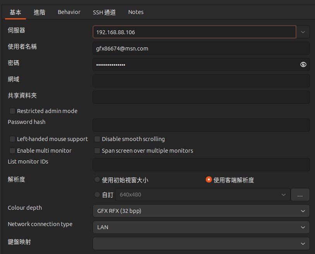The width and height of the screenshot is (315, 254).
Task: Select the 自訂 custom resolution radio
Action: [97, 195]
